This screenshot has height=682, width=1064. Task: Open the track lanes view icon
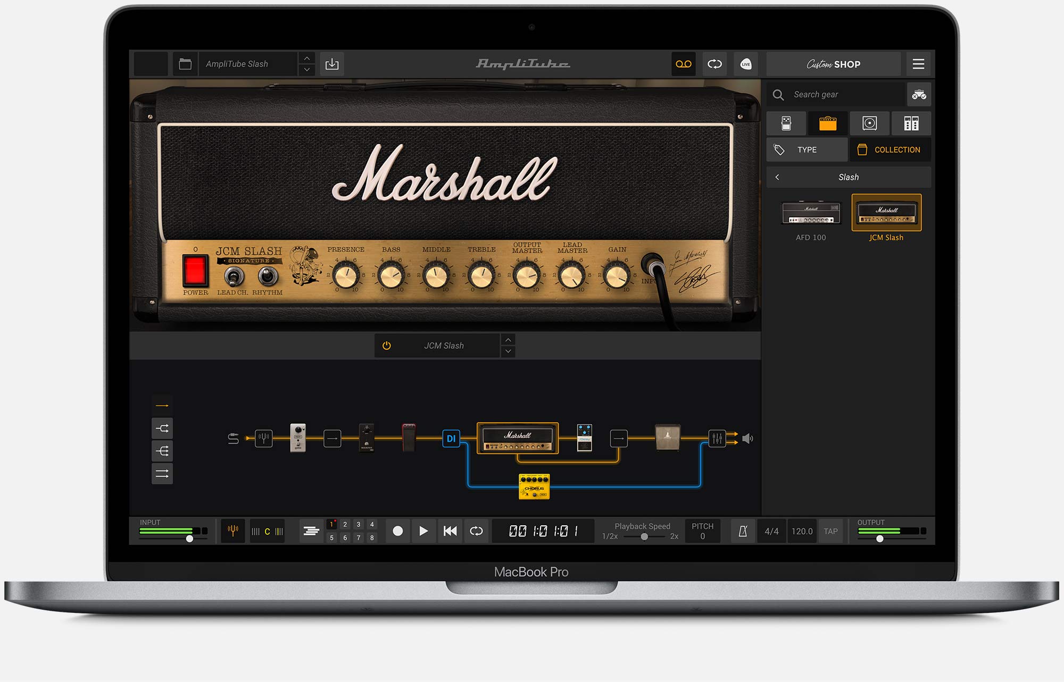tap(311, 531)
